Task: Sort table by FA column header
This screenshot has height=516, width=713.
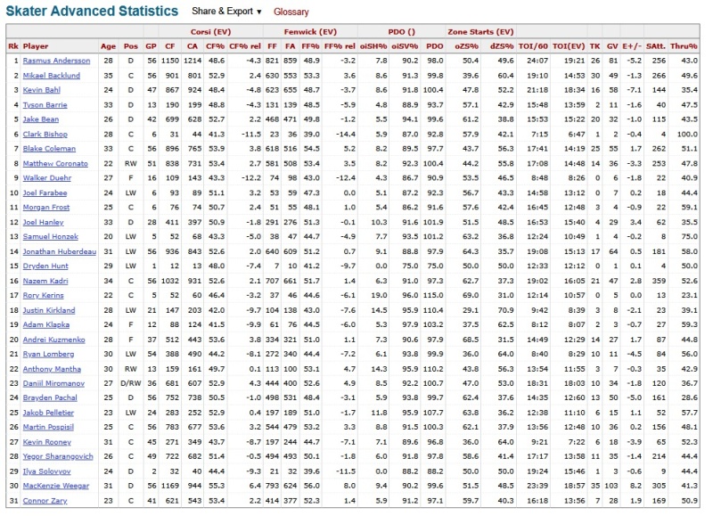Action: (x=291, y=46)
